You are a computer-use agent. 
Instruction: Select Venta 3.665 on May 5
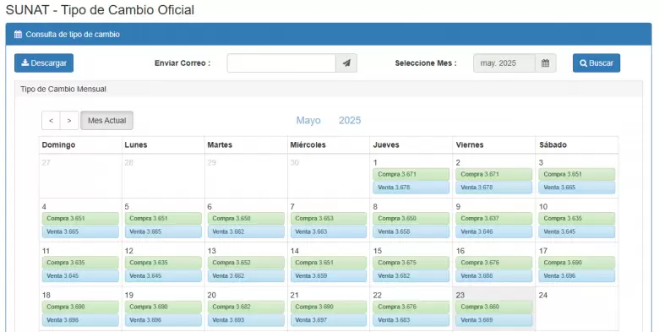[x=163, y=231]
